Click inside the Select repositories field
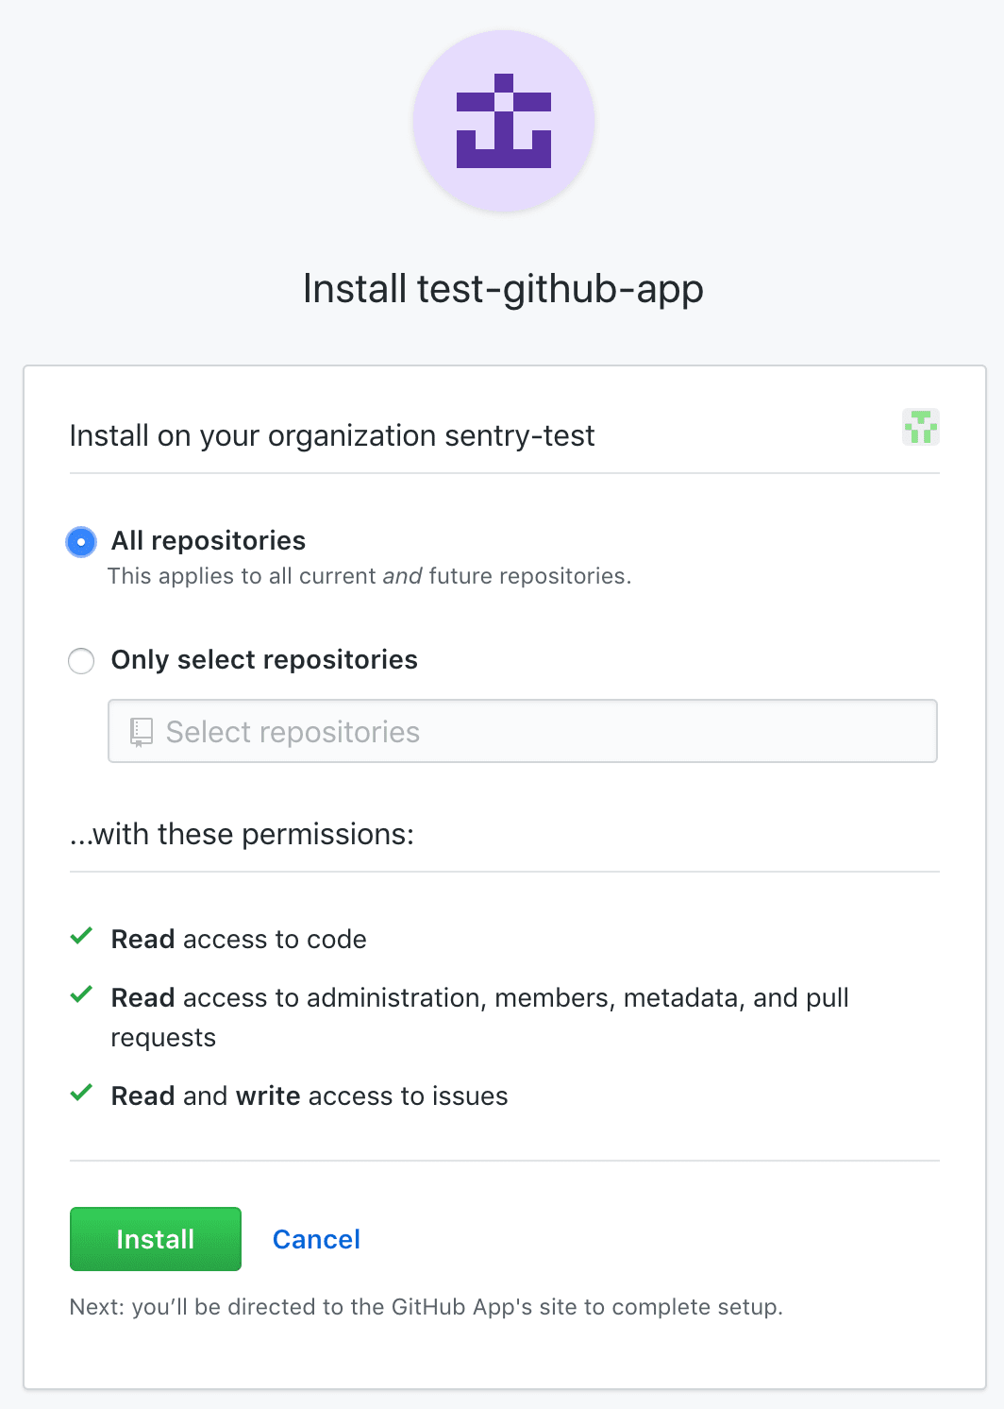Viewport: 1004px width, 1409px height. pos(522,730)
